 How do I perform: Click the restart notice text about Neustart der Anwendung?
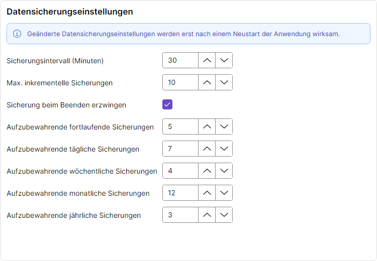183,34
